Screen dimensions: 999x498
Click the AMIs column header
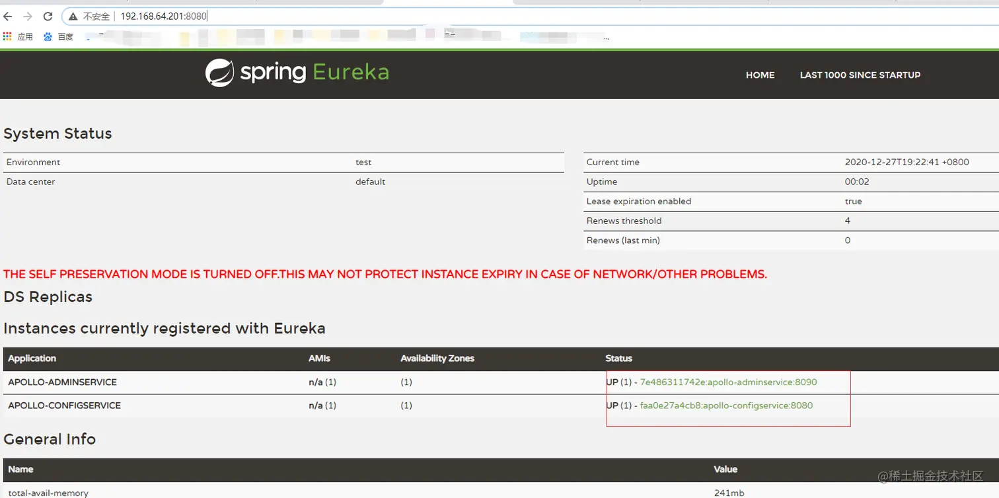319,359
